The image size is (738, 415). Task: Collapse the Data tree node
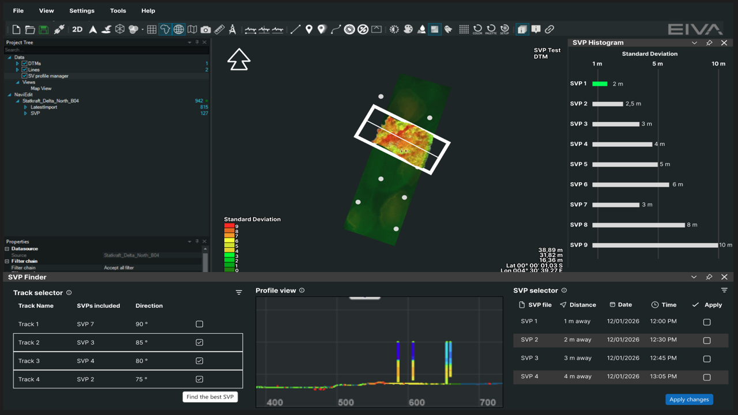coord(9,58)
